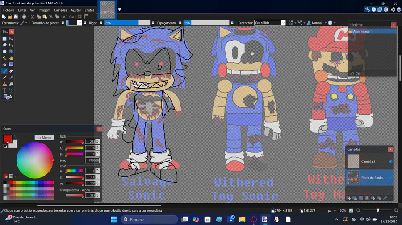
Task: Select the Zoom magnifier tool
Action: 11,52
